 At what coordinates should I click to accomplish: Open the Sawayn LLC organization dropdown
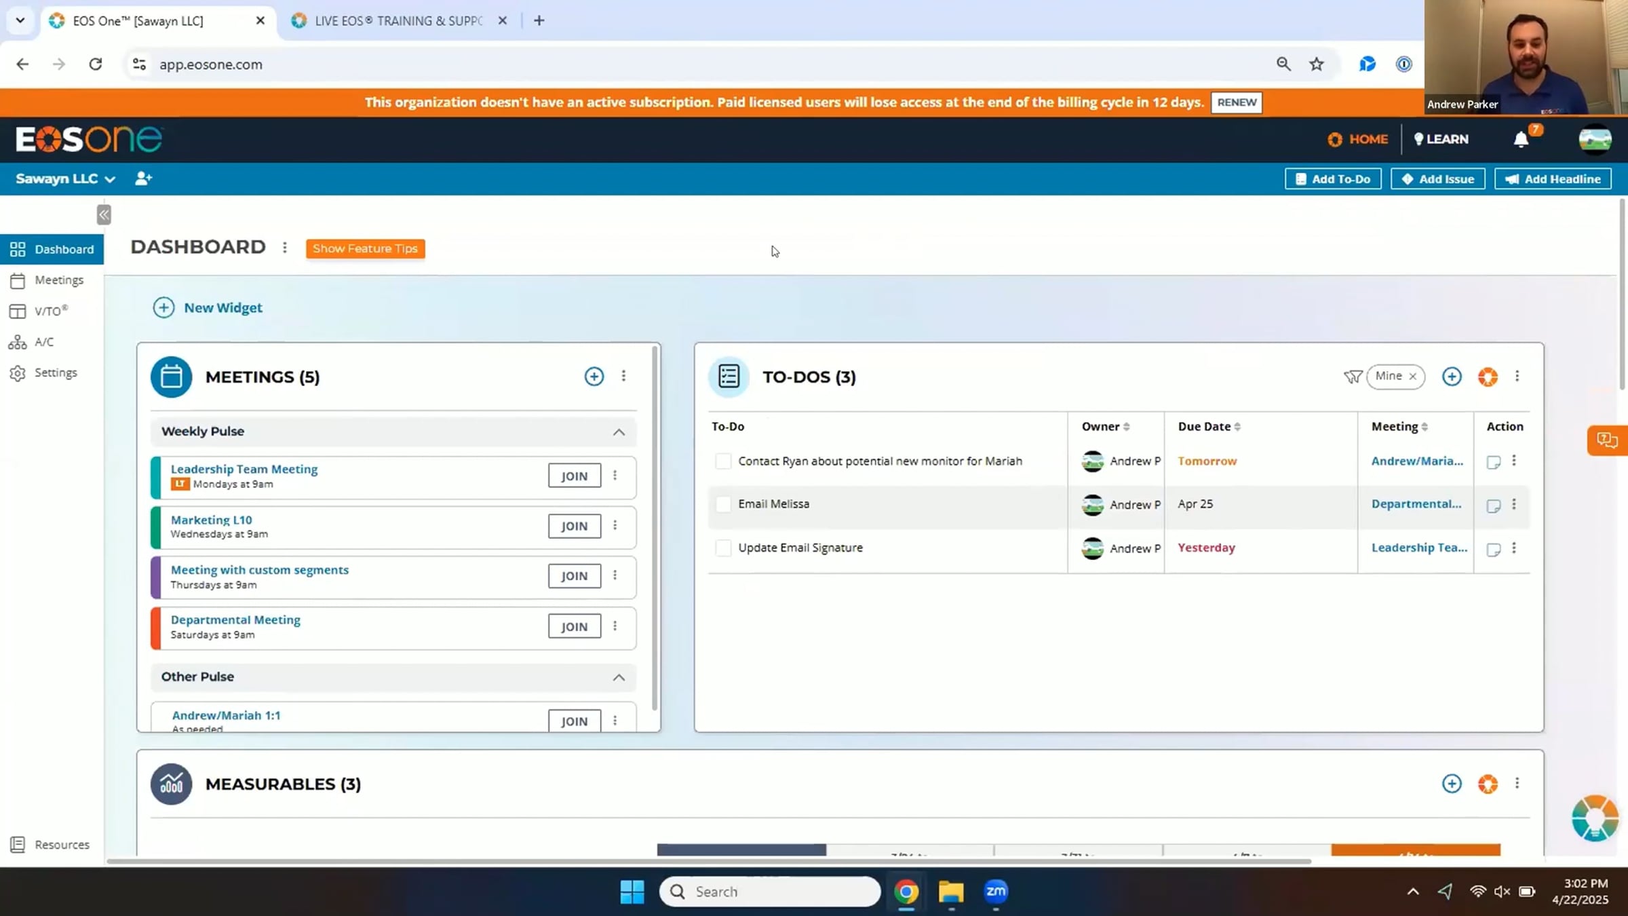(x=66, y=178)
